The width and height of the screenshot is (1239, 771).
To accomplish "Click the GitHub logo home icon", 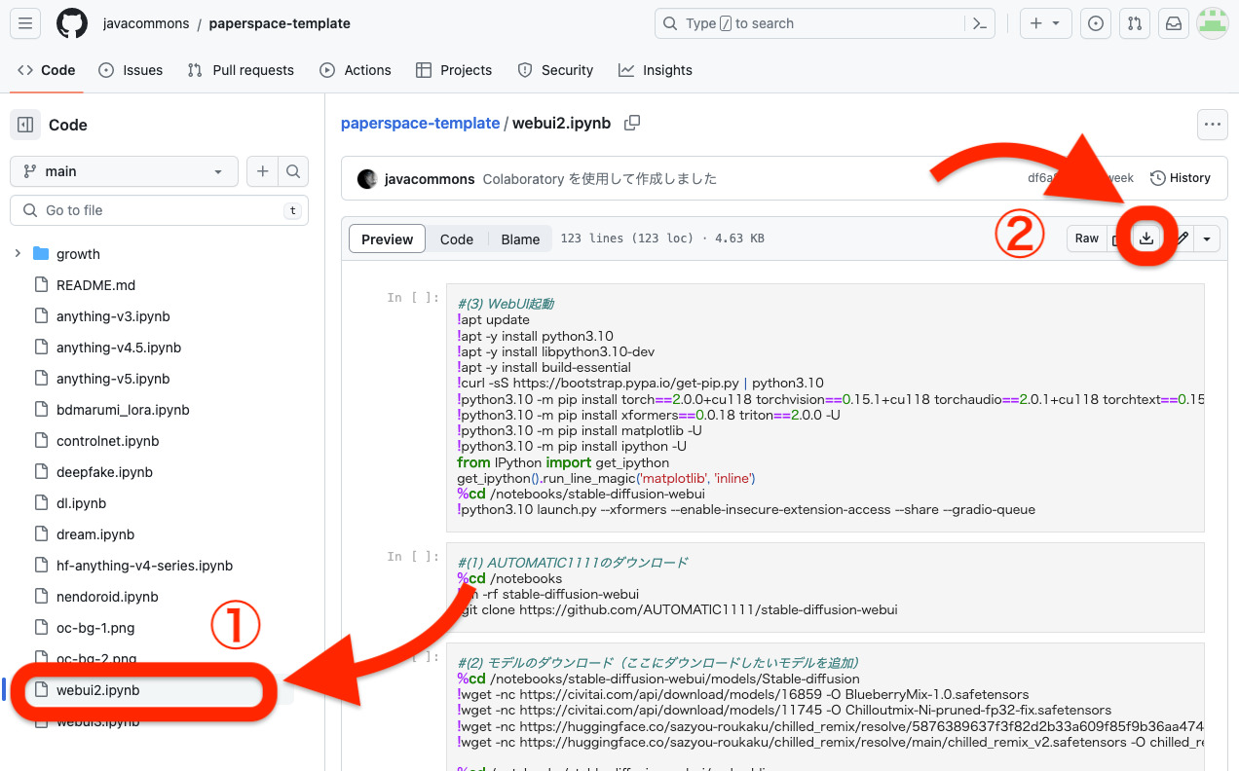I will pyautogui.click(x=72, y=23).
